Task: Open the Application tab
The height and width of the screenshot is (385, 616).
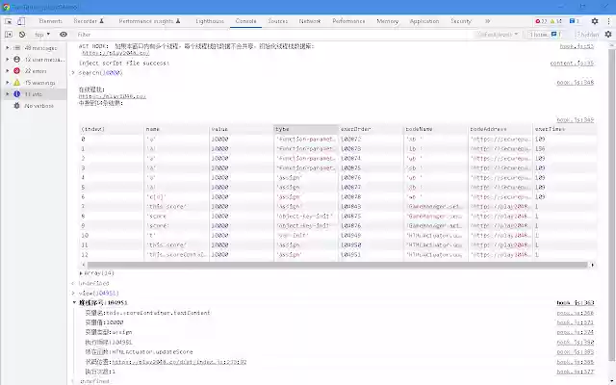Action: click(424, 21)
